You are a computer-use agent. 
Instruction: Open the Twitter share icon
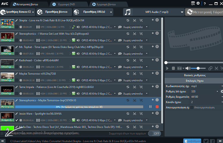tap(206, 141)
